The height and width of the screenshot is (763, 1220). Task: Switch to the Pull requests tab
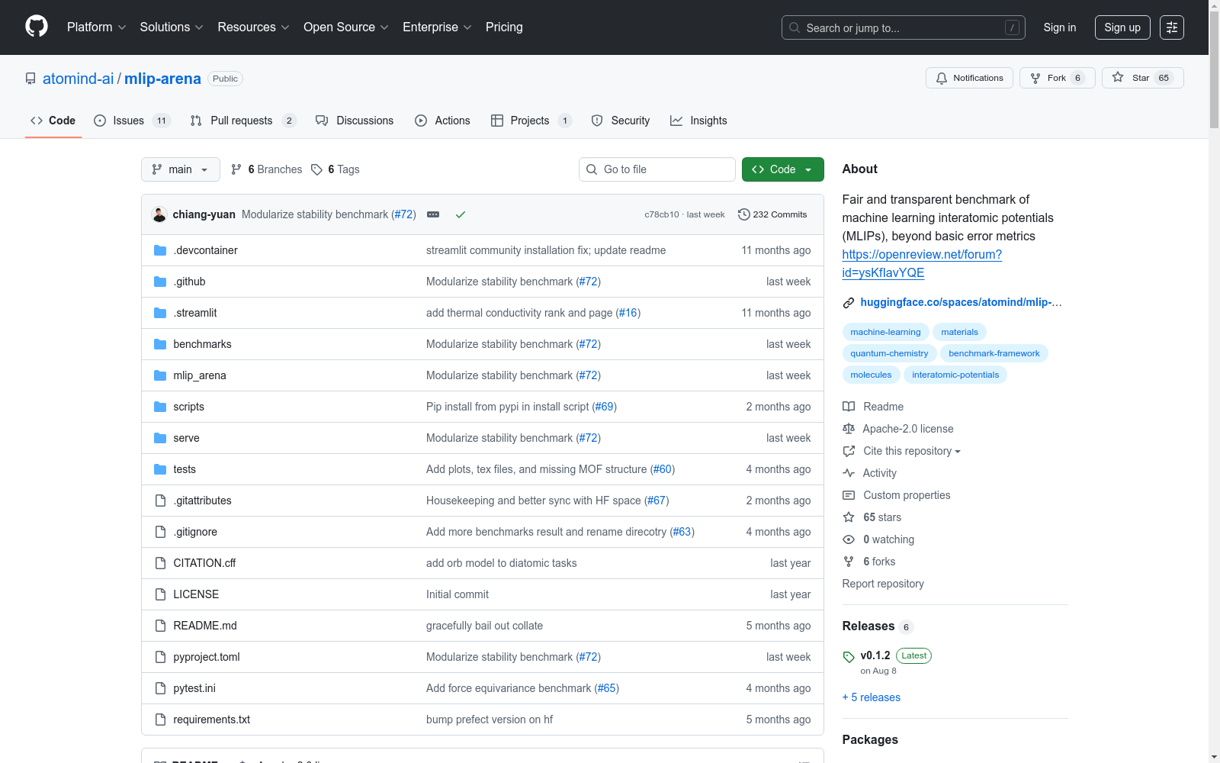(x=242, y=121)
